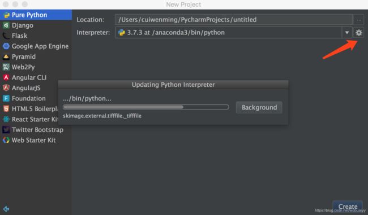Open the interpreter combo box showing 3.7.3
The width and height of the screenshot is (368, 215).
click(x=233, y=33)
